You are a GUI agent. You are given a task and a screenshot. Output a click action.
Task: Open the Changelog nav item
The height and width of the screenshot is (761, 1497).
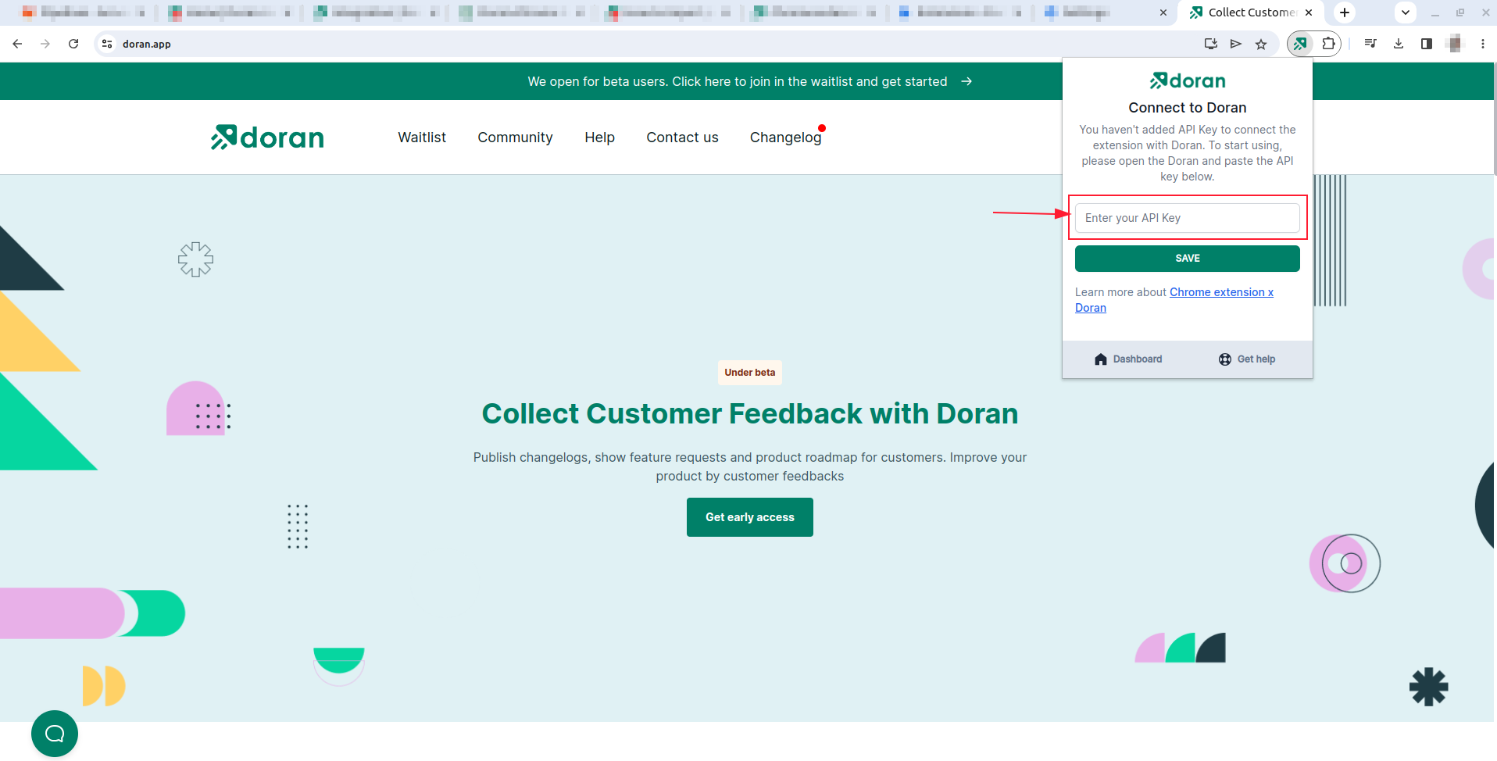click(x=786, y=138)
